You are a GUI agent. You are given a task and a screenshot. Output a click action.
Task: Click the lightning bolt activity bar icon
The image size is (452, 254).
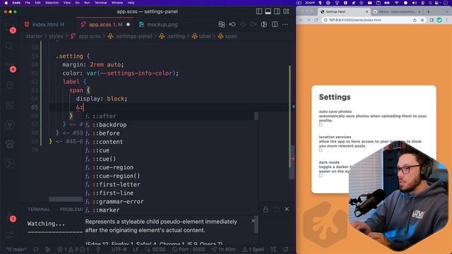click(9, 124)
